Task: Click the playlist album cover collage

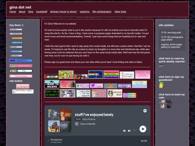Action: coord(60,120)
